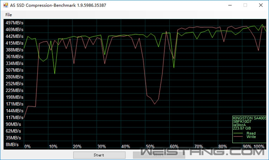269x160 pixels.
Task: Minimize the AS SSD Compression-Benchmark window
Action: point(229,5)
